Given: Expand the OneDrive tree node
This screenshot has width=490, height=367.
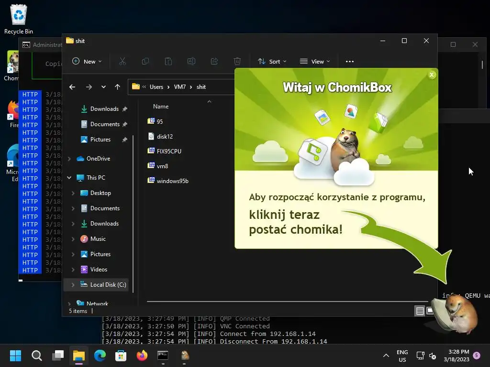Looking at the screenshot, I should 69,159.
